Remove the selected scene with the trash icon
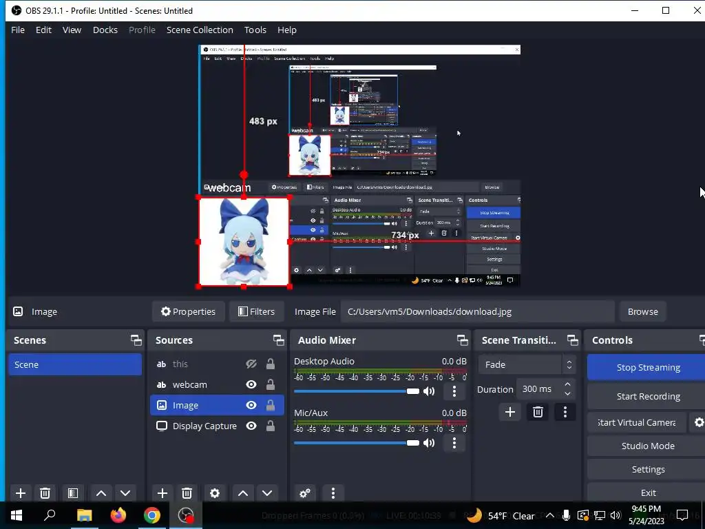705x529 pixels. (x=45, y=493)
